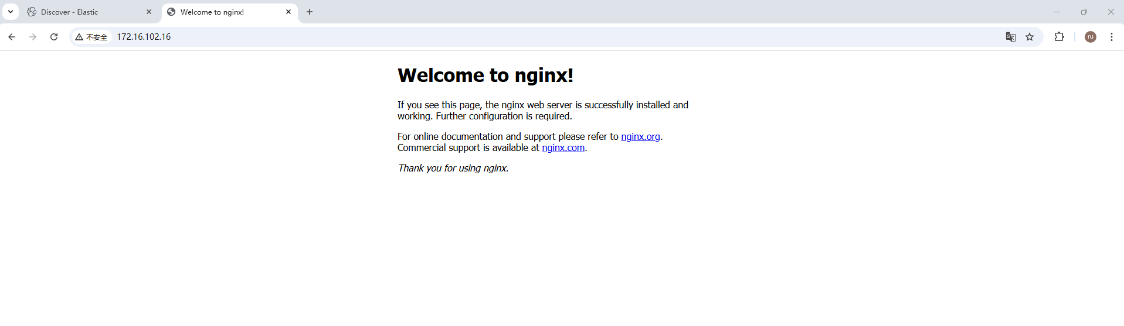Open the Extensions puzzle menu
This screenshot has width=1124, height=326.
(x=1059, y=37)
